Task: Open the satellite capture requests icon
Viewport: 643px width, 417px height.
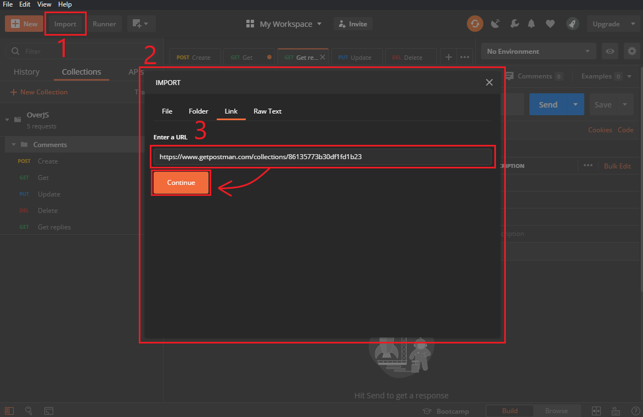Action: click(495, 24)
